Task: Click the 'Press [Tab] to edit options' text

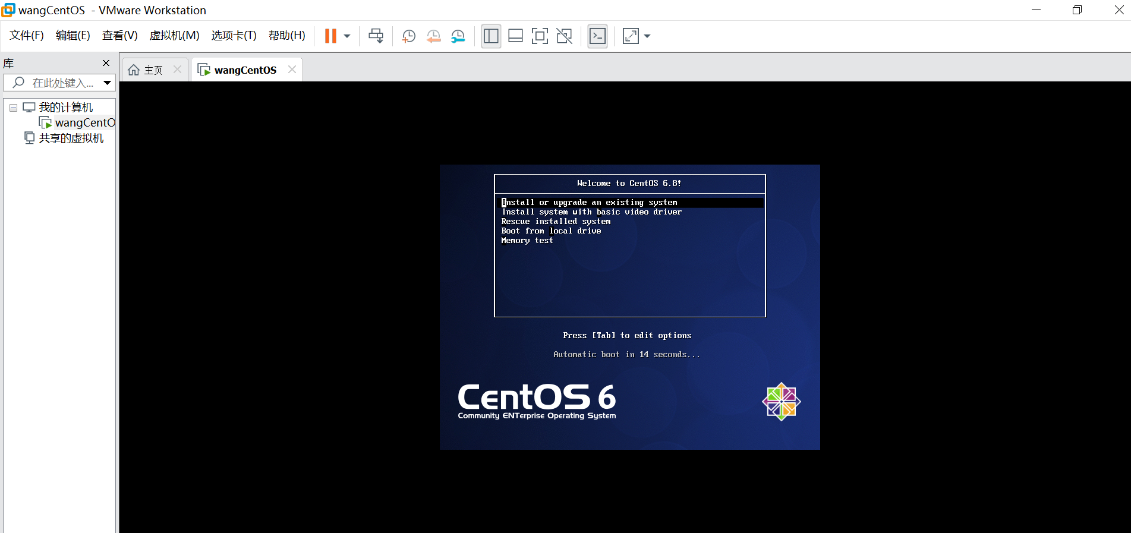Action: [627, 336]
